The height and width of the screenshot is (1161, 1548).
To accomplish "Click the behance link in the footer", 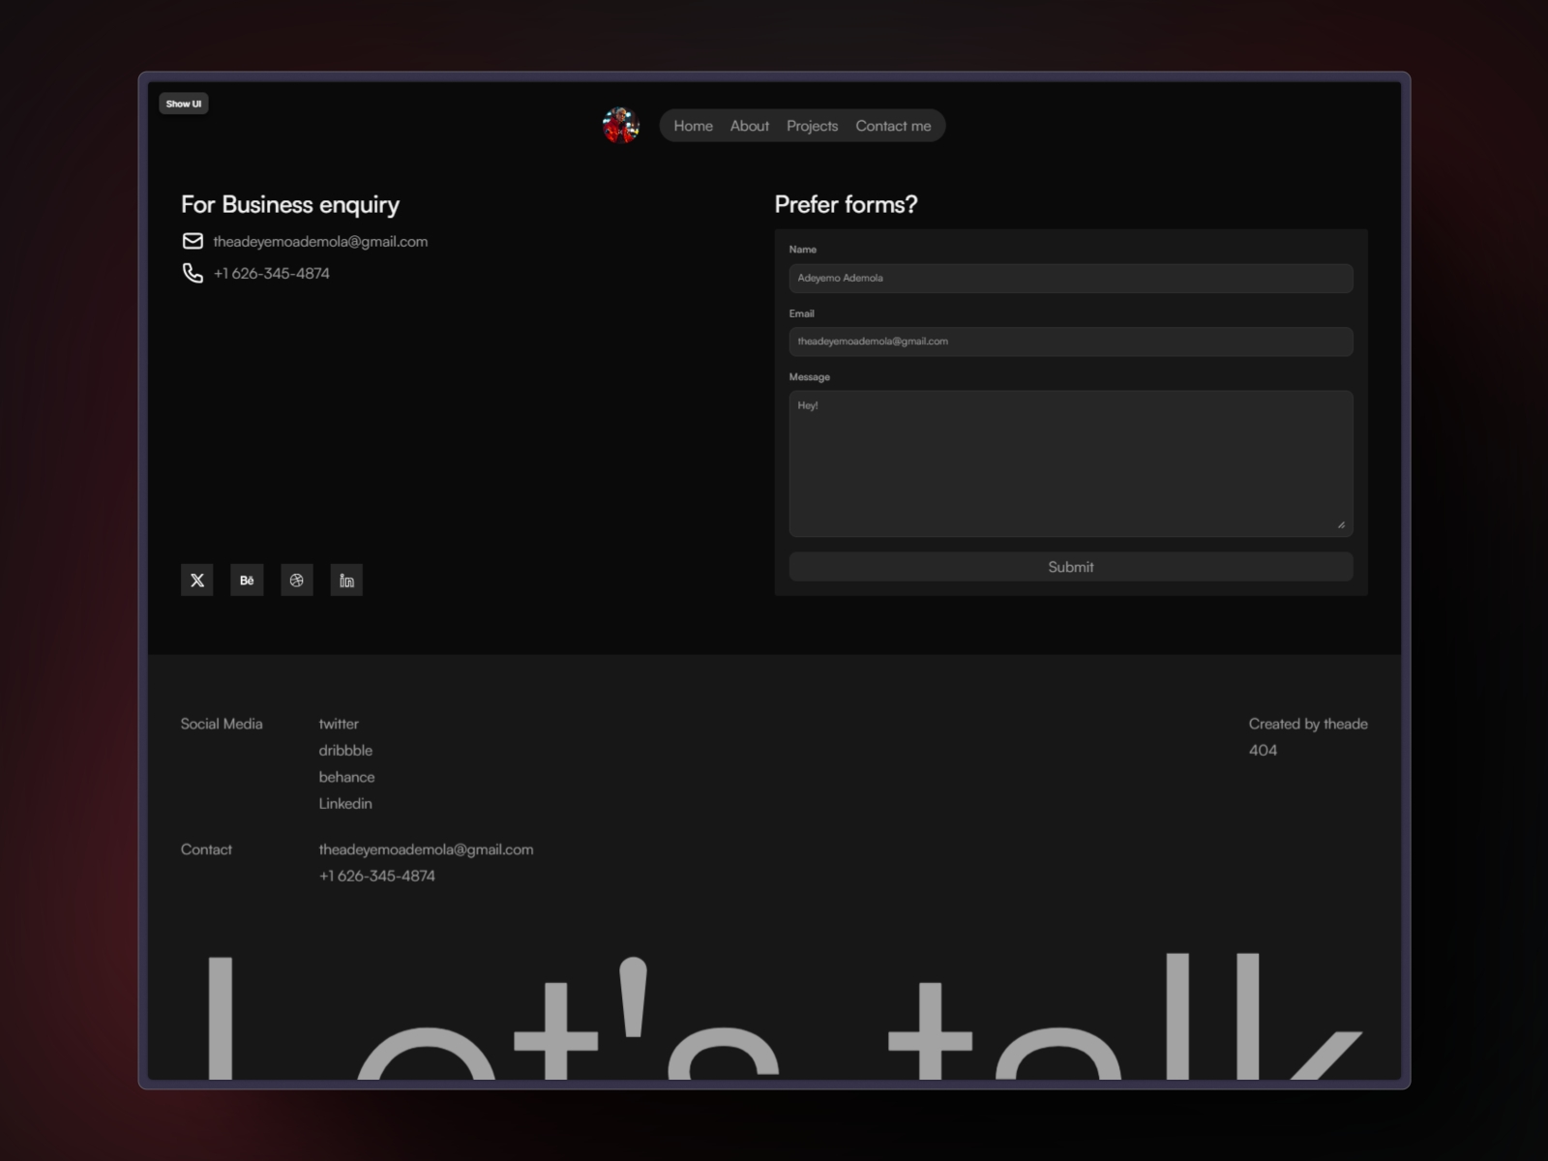I will (x=346, y=777).
